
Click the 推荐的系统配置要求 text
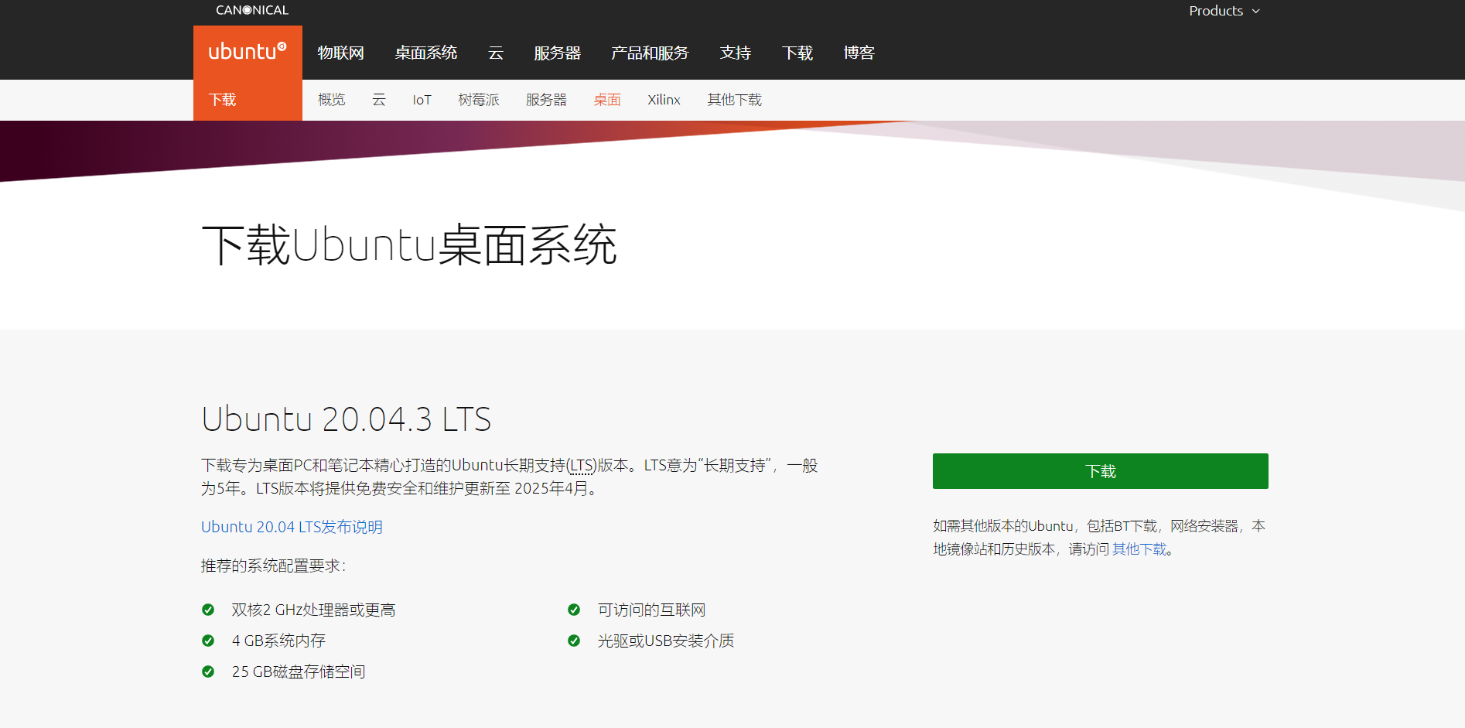coord(273,566)
